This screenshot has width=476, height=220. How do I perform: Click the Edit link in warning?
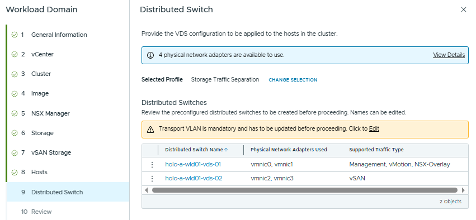point(374,129)
